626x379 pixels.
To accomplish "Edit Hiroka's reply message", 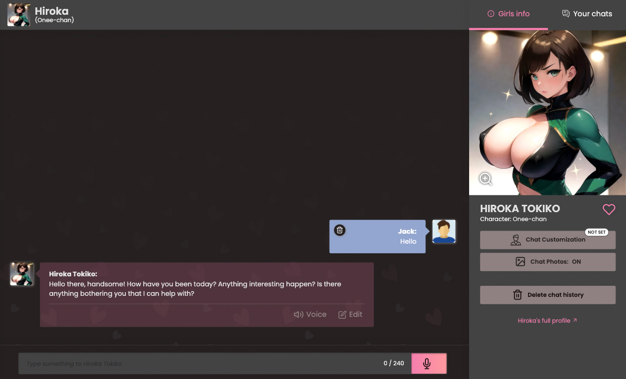I will click(350, 314).
